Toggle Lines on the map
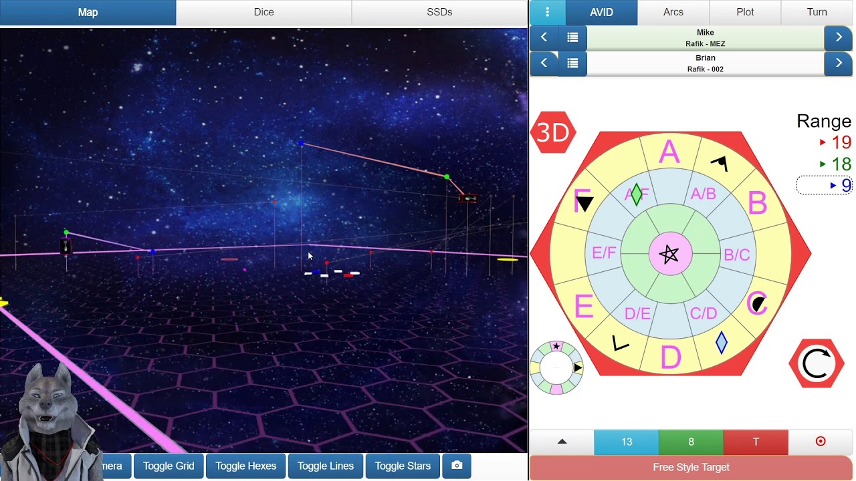This screenshot has width=856, height=481. (x=325, y=466)
